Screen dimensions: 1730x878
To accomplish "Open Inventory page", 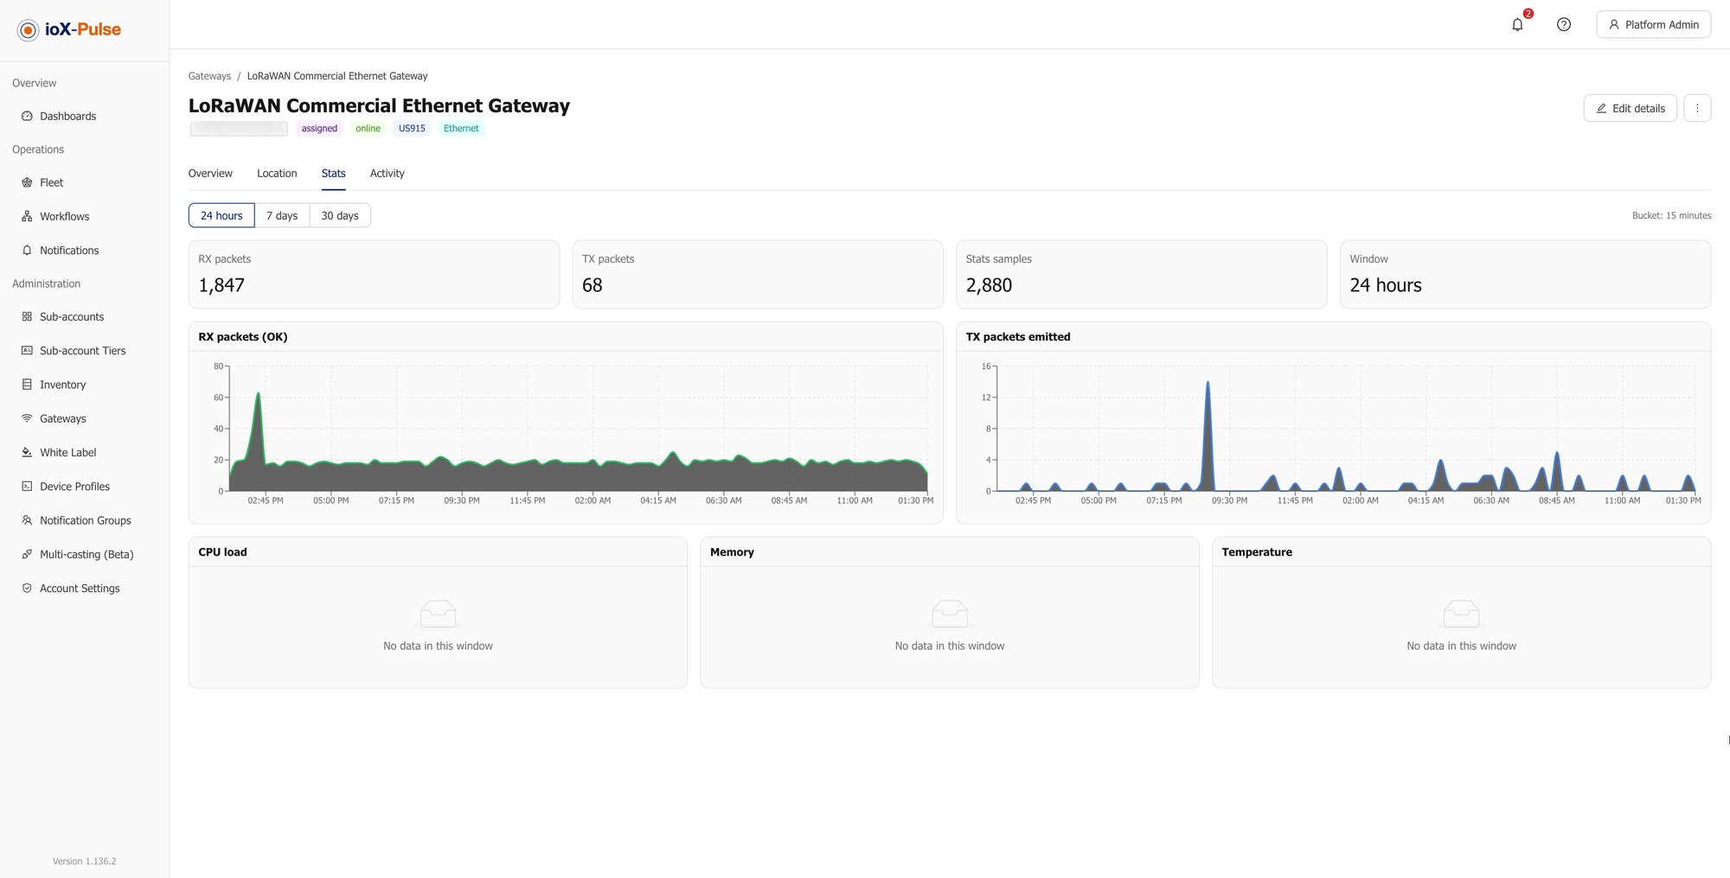I will 62,385.
